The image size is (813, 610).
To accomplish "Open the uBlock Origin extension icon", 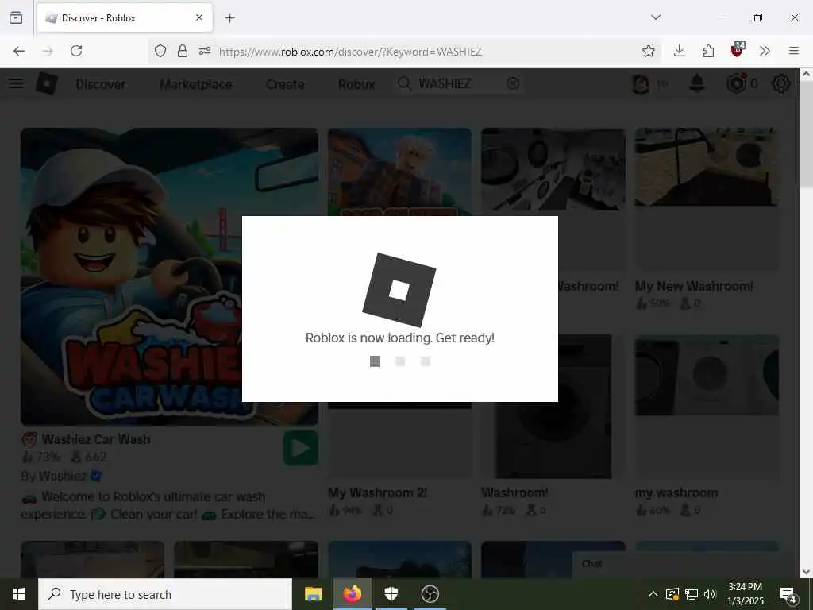I will coord(738,50).
